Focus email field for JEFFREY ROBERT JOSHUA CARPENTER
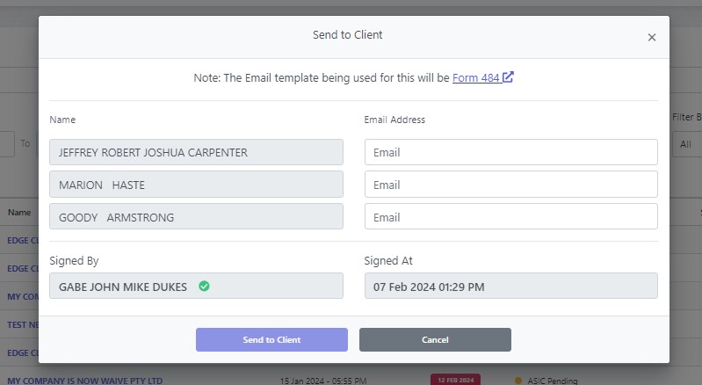 [510, 152]
